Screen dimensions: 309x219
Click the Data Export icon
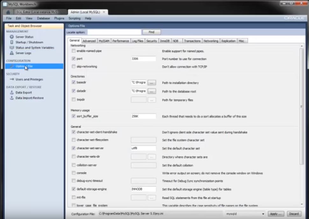tap(12, 92)
